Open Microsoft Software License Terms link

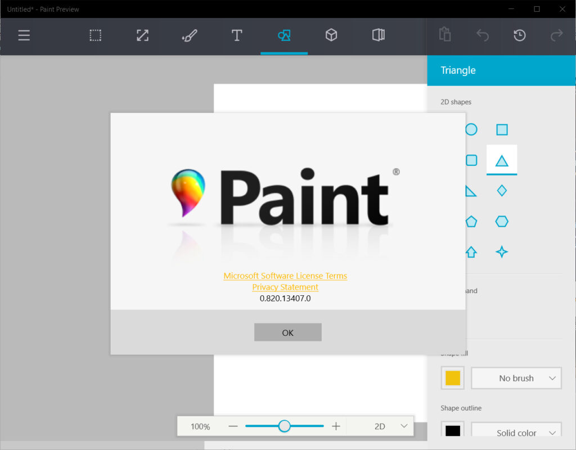[285, 276]
